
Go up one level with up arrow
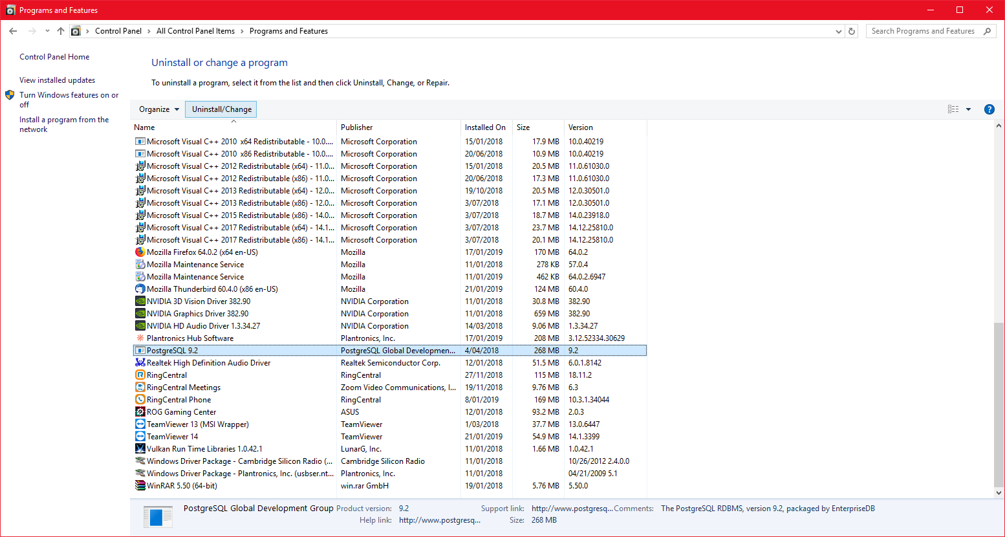tap(61, 31)
